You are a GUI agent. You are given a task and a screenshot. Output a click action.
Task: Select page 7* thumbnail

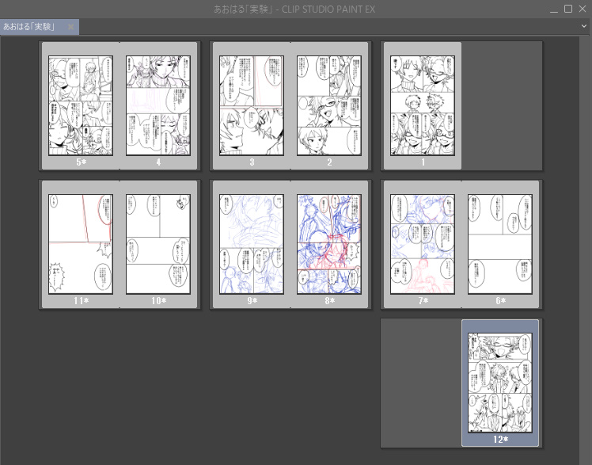(423, 244)
